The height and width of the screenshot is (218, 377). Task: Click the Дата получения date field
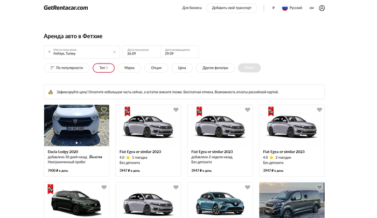142,52
